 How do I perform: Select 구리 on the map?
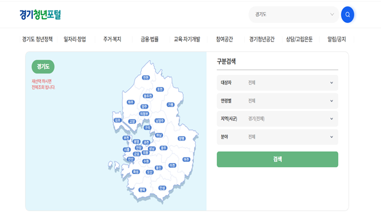pos(148,127)
